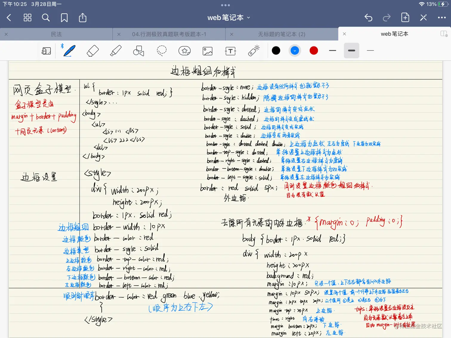451x338 pixels.
Task: Select the zoom window tool
Action: (x=46, y=51)
